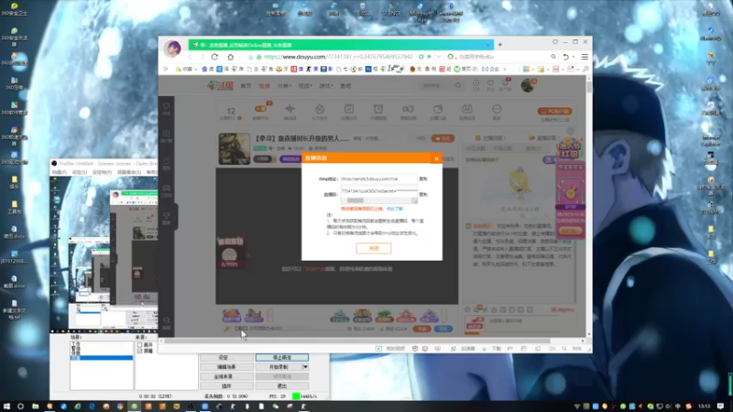Viewport: 733px width, 412px height.
Task: Expand the 分类 navigation dropdown
Action: click(284, 86)
